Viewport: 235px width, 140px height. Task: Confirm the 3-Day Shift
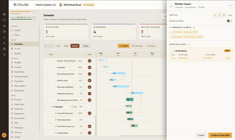pyautogui.click(x=220, y=135)
